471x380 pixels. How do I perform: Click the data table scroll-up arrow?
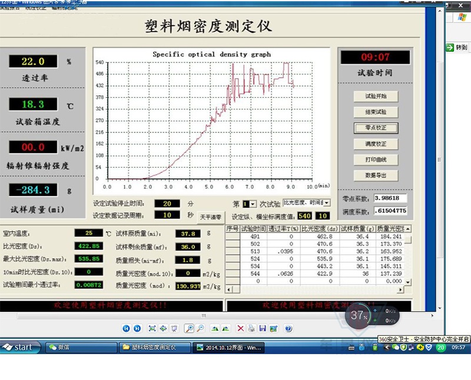[408, 229]
